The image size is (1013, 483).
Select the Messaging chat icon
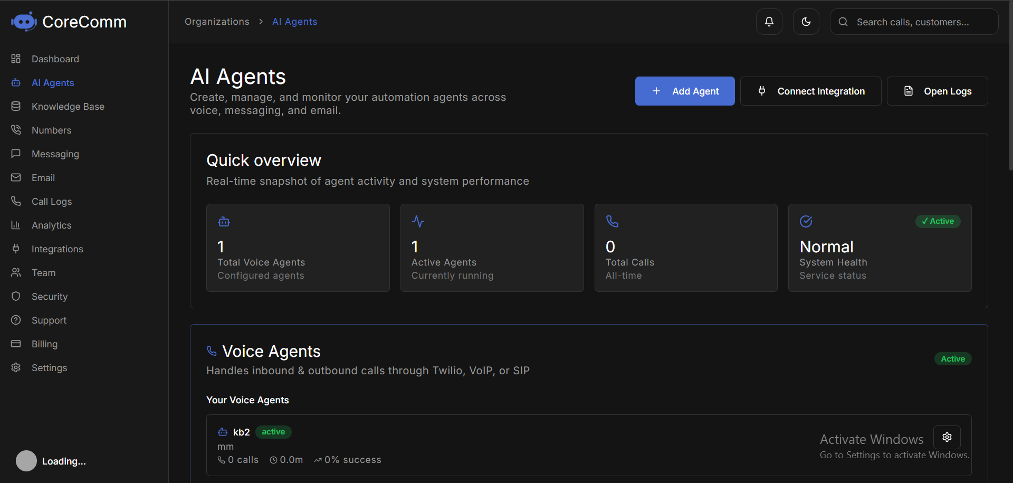(x=16, y=154)
